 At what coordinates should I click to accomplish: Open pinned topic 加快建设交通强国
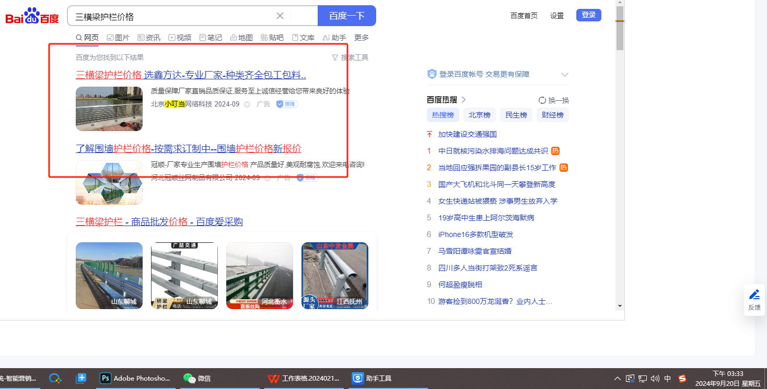coord(468,134)
